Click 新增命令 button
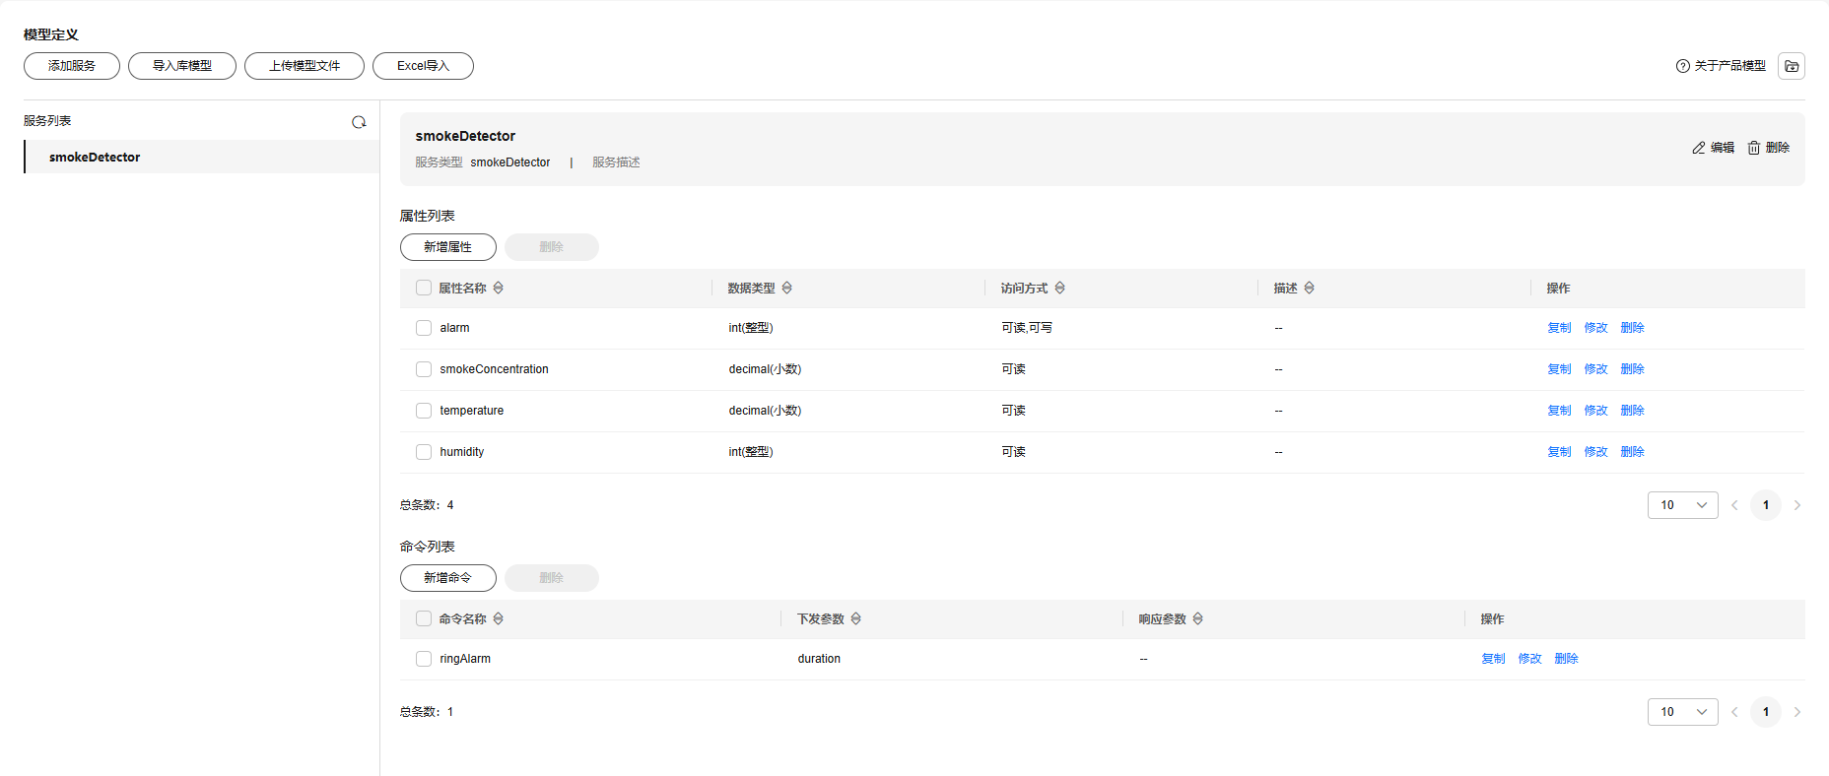The width and height of the screenshot is (1829, 776). (448, 578)
